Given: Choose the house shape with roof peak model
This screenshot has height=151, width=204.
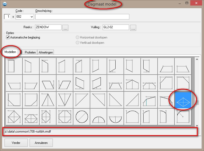Looking at the screenshot, I should [x=132, y=83].
